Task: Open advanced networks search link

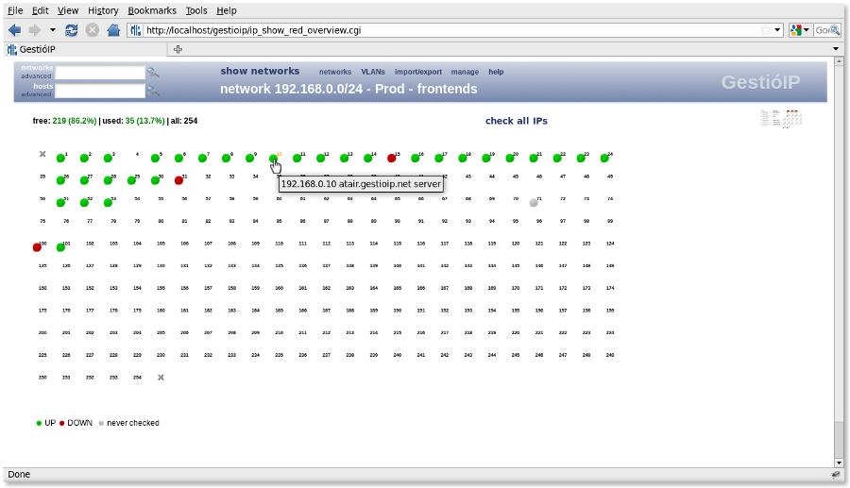Action: (x=36, y=76)
